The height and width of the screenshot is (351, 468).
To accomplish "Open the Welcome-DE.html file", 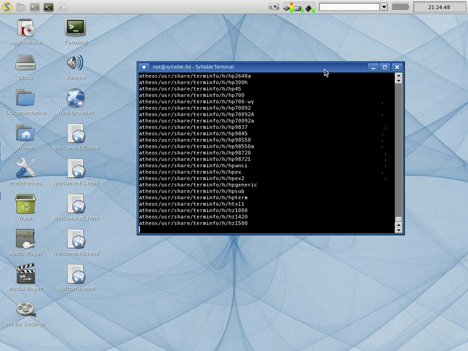I will pyautogui.click(x=76, y=134).
